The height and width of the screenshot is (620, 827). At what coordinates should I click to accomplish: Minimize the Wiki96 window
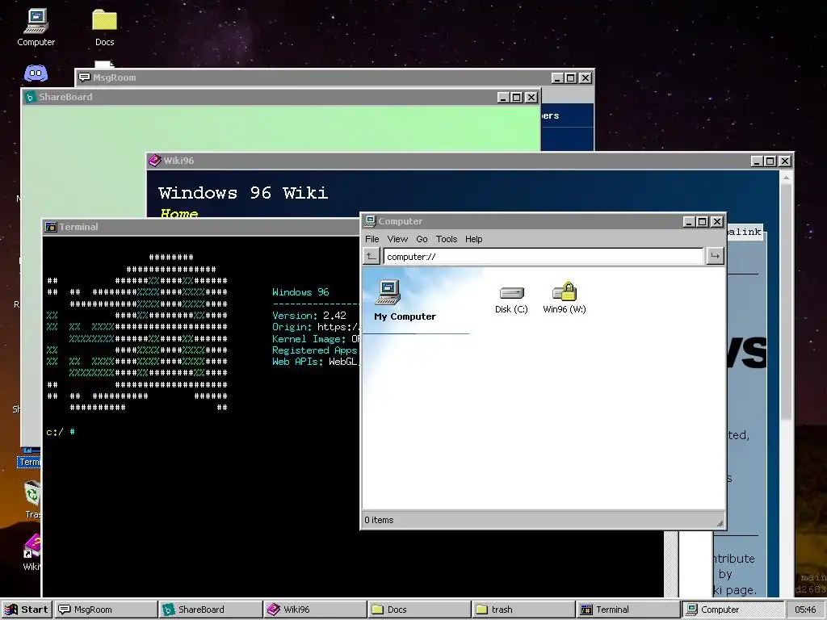tap(756, 161)
